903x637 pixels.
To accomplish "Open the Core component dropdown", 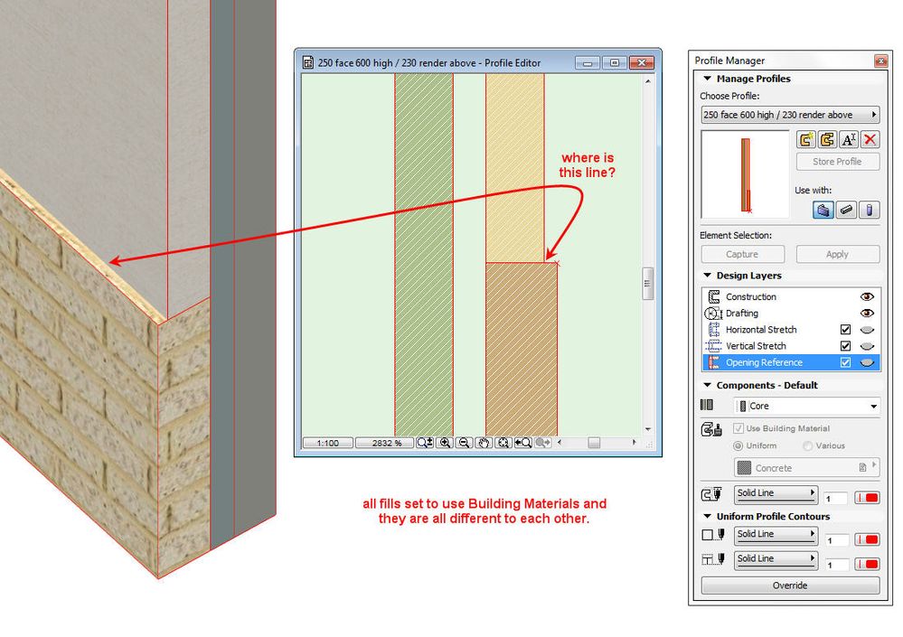I will pyautogui.click(x=807, y=405).
